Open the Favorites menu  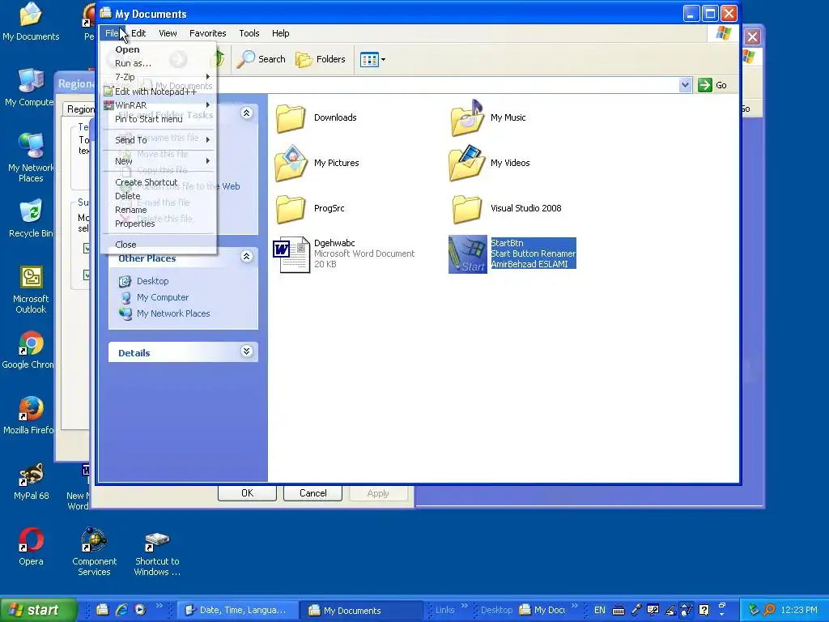coord(208,33)
